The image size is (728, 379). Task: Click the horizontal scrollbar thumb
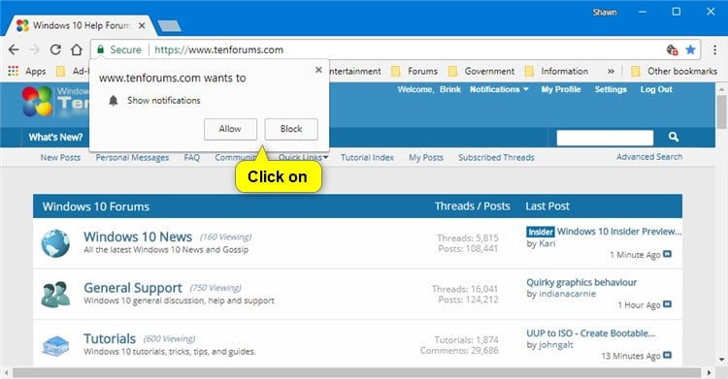pyautogui.click(x=356, y=372)
